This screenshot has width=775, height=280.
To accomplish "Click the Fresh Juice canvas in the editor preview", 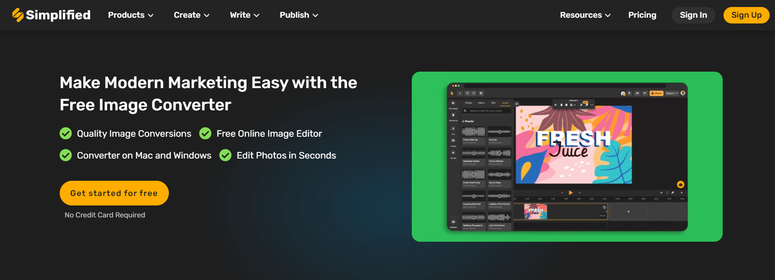I will click(574, 145).
